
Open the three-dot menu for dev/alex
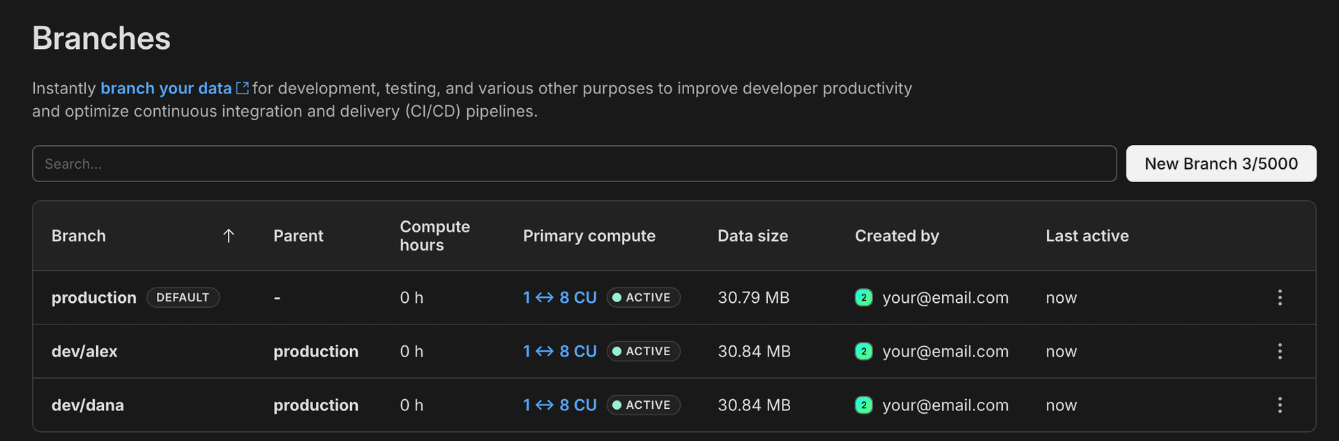tap(1279, 351)
